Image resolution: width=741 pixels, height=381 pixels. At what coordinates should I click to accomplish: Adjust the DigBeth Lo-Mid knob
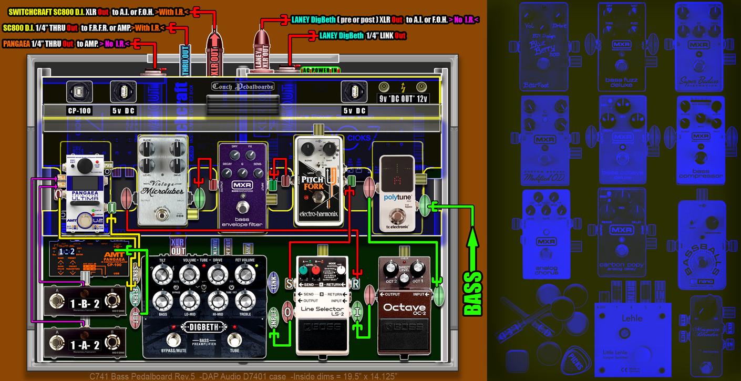(x=189, y=301)
